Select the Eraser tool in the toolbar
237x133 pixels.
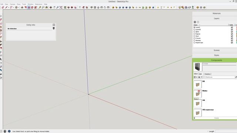coord(3,7)
